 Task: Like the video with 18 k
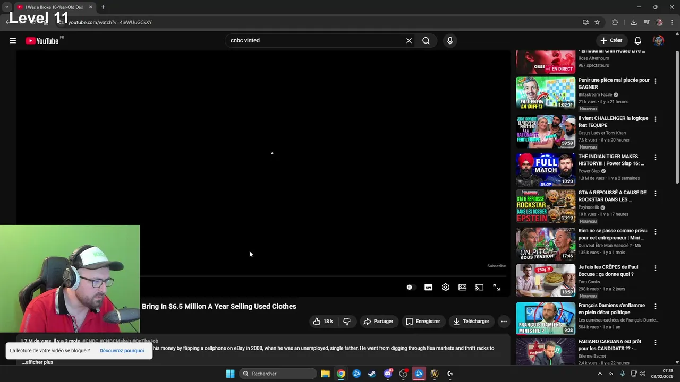tap(323, 321)
